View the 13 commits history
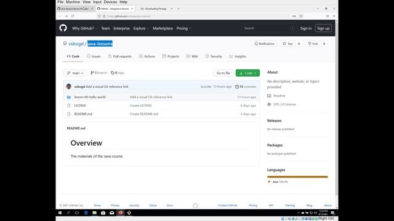The image size is (394, 221). (x=246, y=87)
